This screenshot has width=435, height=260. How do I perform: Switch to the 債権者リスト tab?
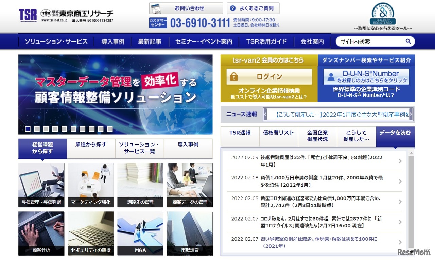click(278, 134)
